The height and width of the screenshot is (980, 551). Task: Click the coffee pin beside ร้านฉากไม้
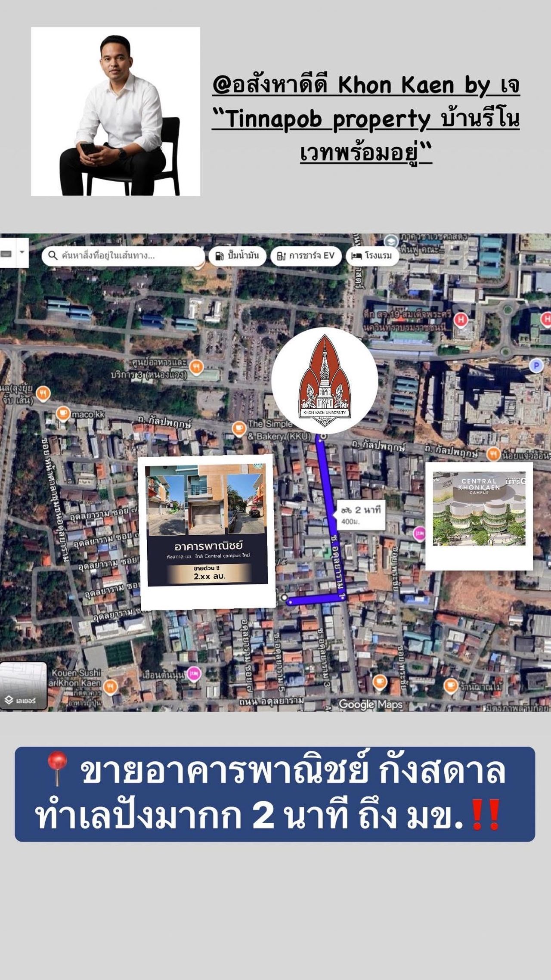450,685
